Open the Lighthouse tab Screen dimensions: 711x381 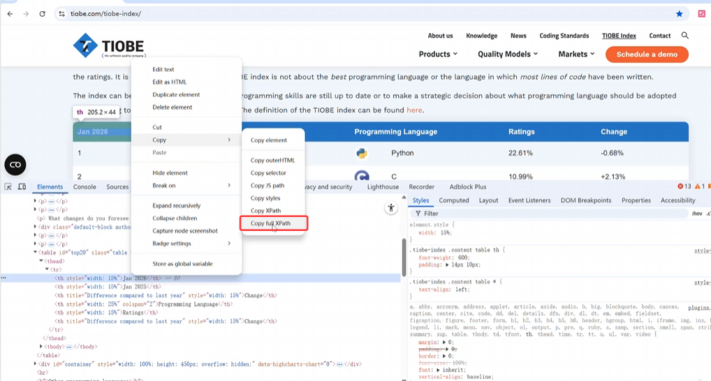click(x=383, y=186)
